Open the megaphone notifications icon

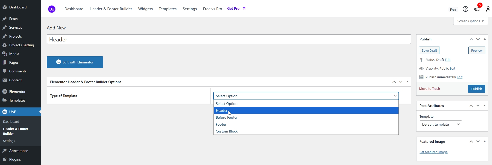(x=477, y=9)
